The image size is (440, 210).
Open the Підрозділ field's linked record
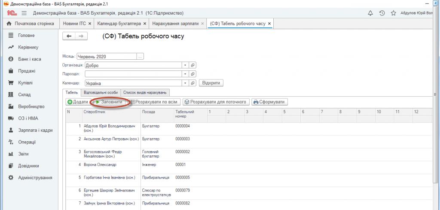192,74
